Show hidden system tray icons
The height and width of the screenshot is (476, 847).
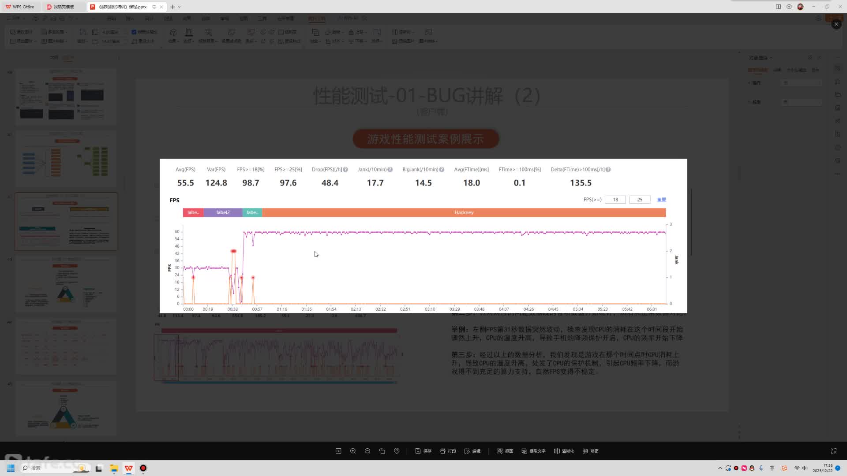(720, 468)
